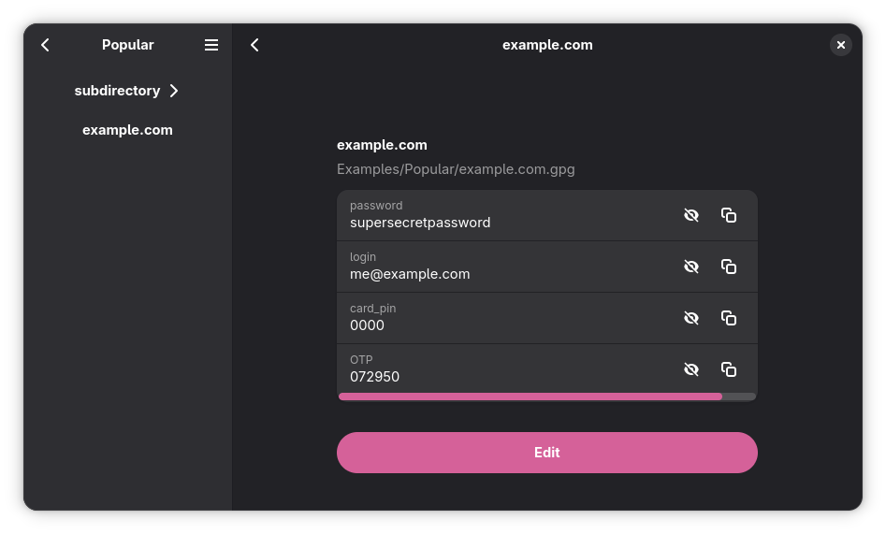Expand the subdirectory chevron
Image resolution: width=886 pixels, height=534 pixels.
(x=174, y=91)
